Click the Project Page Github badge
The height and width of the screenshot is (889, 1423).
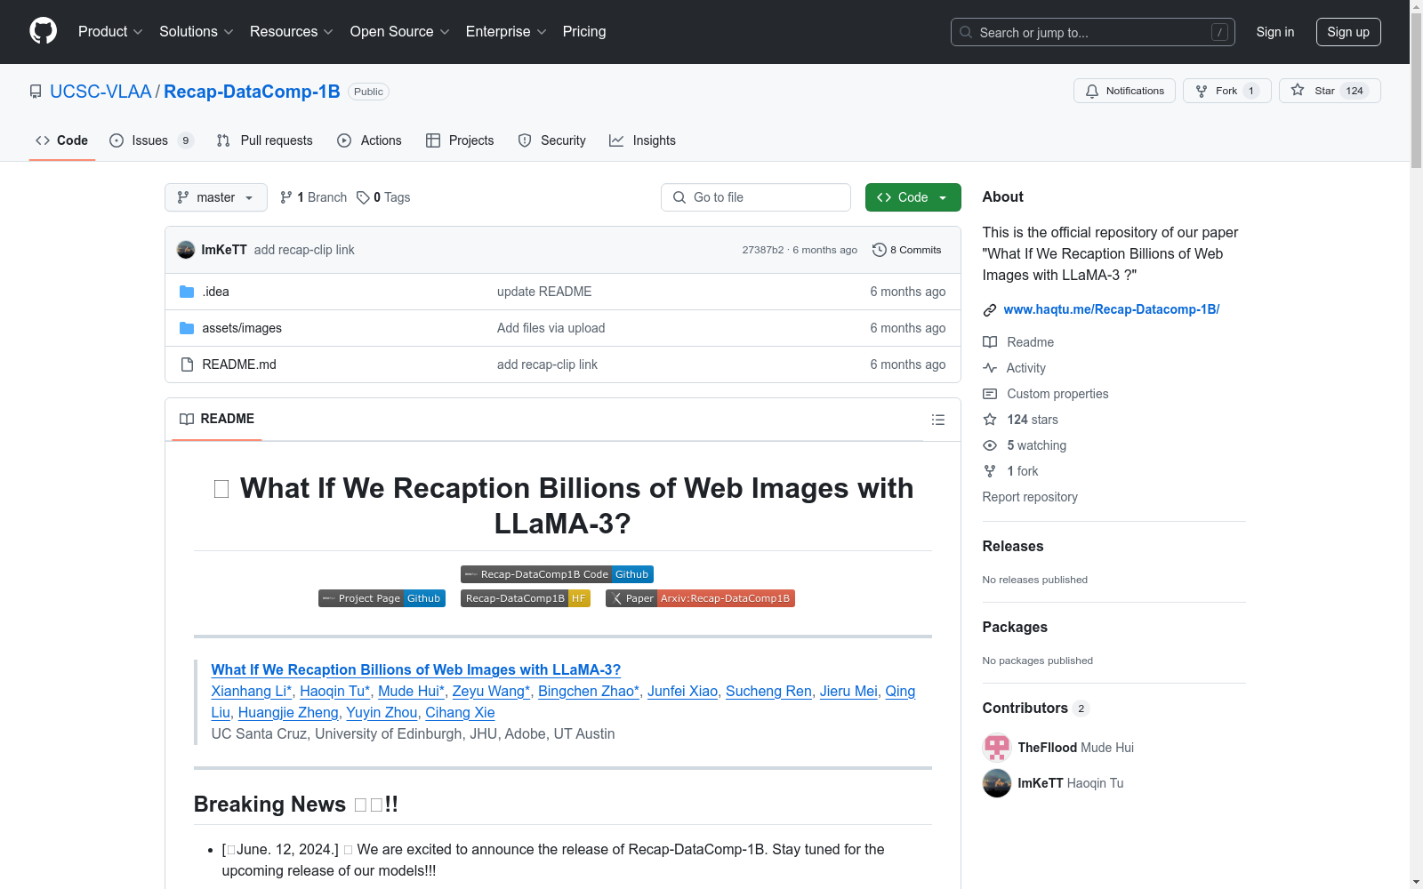pyautogui.click(x=382, y=598)
